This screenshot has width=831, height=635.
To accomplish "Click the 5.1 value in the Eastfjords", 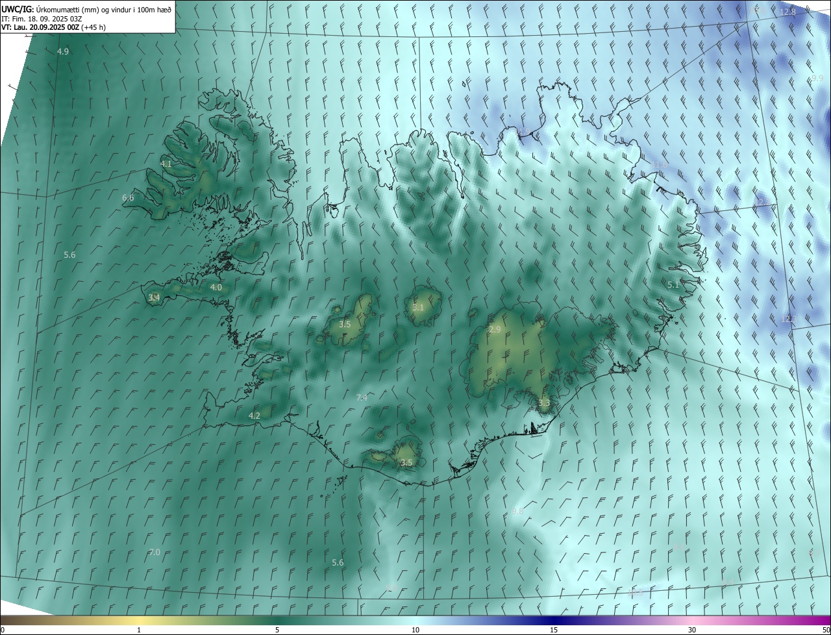I will coord(673,284).
